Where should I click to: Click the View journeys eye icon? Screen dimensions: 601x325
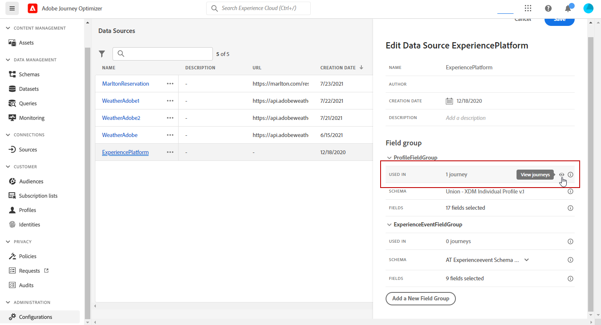[x=562, y=175]
